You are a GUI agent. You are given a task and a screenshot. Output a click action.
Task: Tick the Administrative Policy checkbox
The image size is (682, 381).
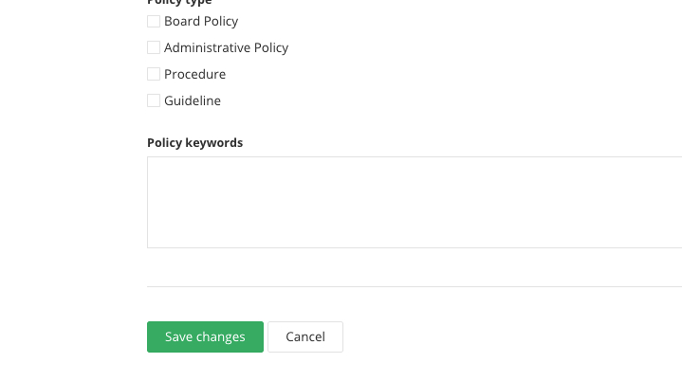[x=154, y=47]
